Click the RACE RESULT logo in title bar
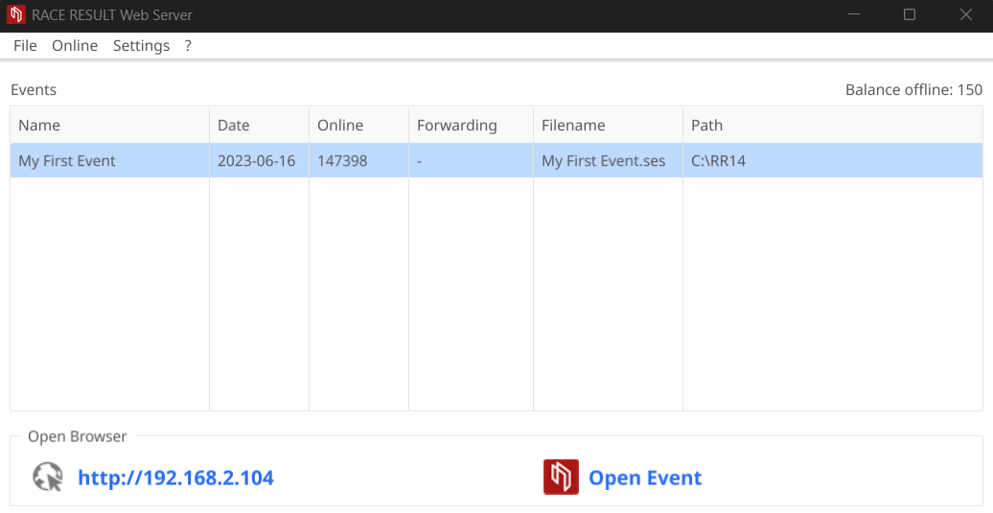 pos(15,15)
